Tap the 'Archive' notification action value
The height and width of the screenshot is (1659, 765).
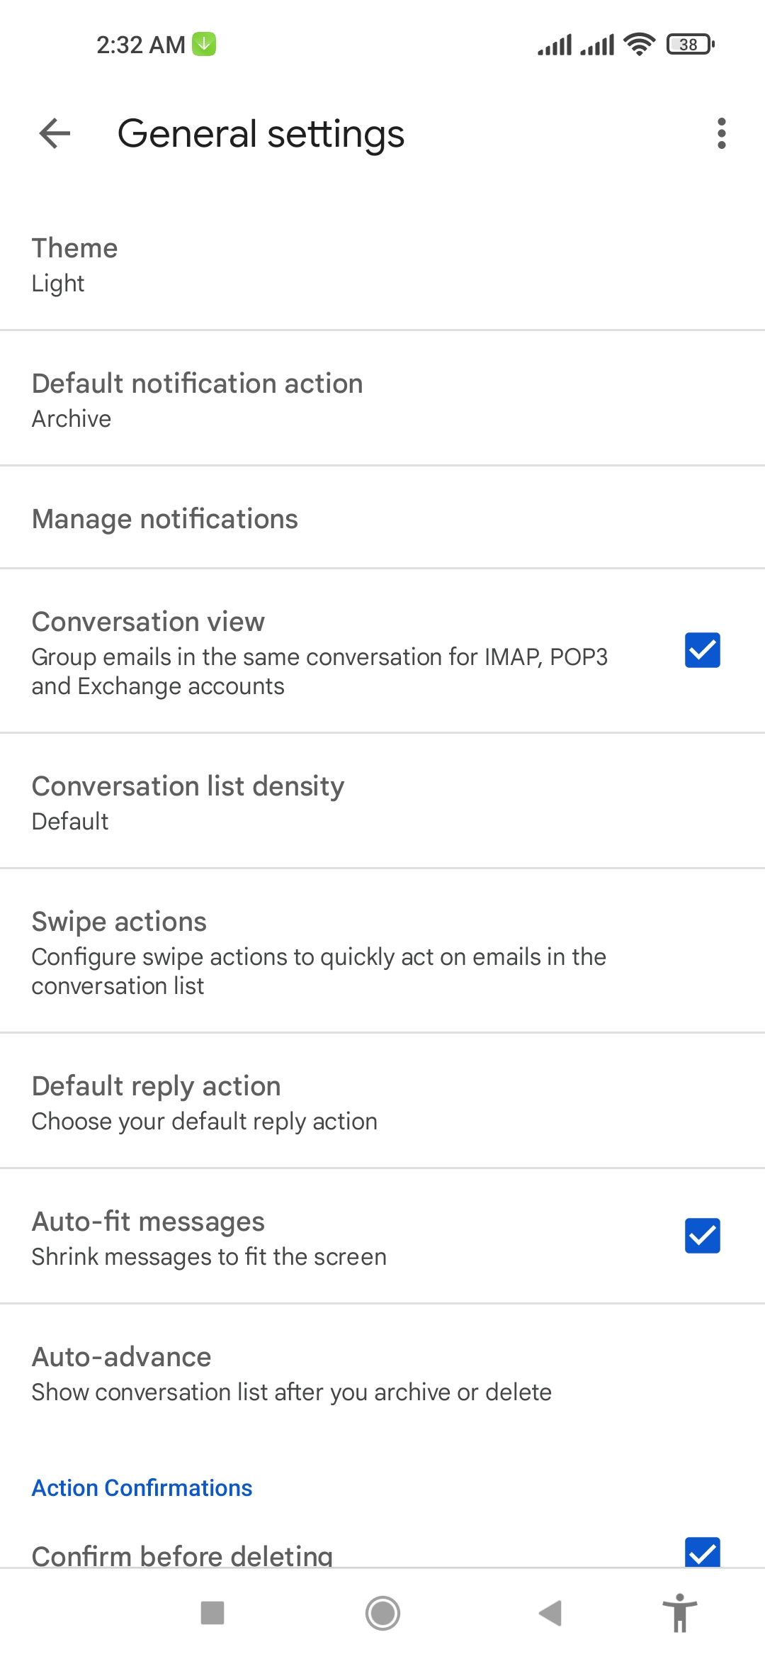72,419
